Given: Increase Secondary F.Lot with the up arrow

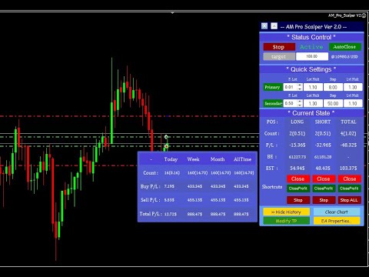Looking at the screenshot, I should [300, 102].
